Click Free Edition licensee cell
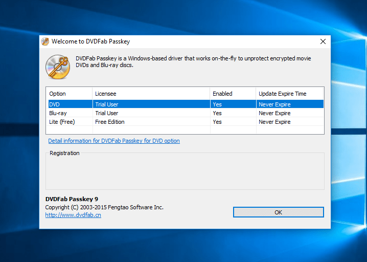 (110, 122)
